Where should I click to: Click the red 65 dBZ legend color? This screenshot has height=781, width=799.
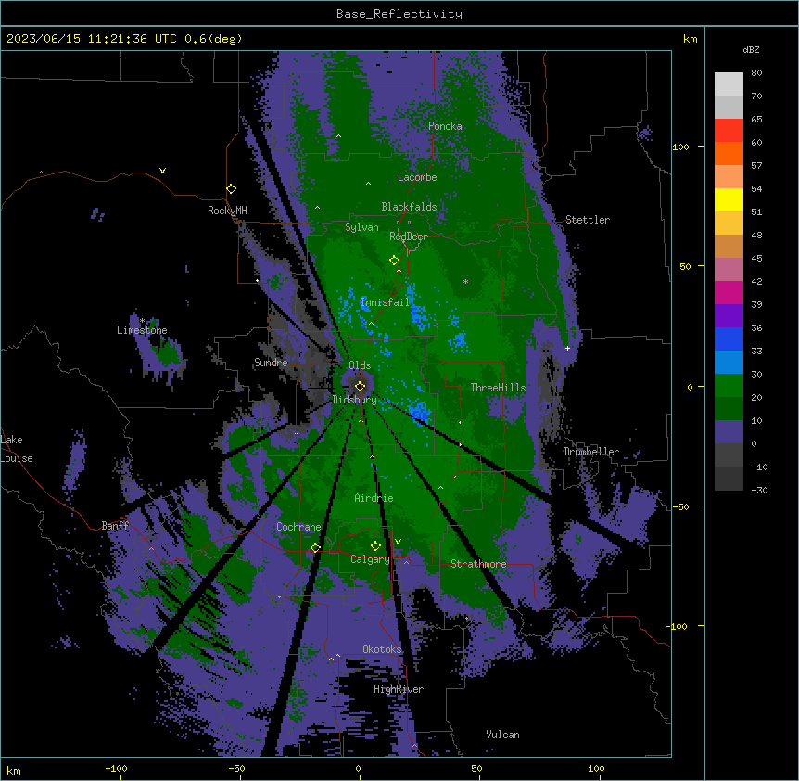tap(729, 131)
